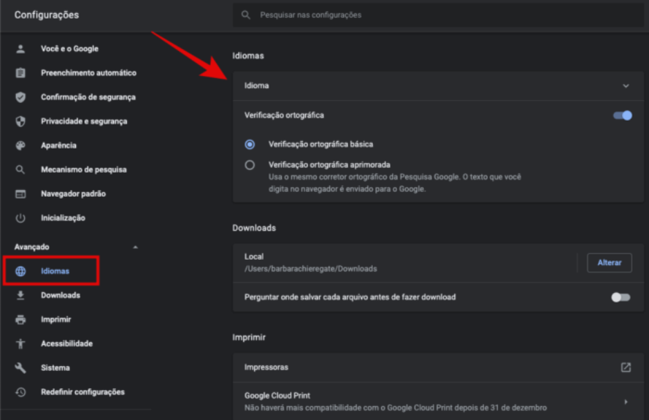The width and height of the screenshot is (649, 420).
Task: Click the printer icon for Imprimir
Action: 21,320
